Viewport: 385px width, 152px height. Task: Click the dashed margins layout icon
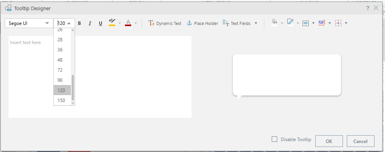pos(338,23)
